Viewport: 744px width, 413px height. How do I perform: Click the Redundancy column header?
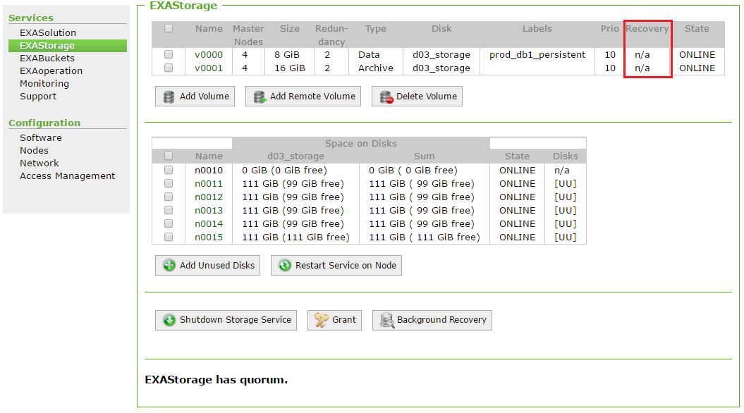click(331, 35)
